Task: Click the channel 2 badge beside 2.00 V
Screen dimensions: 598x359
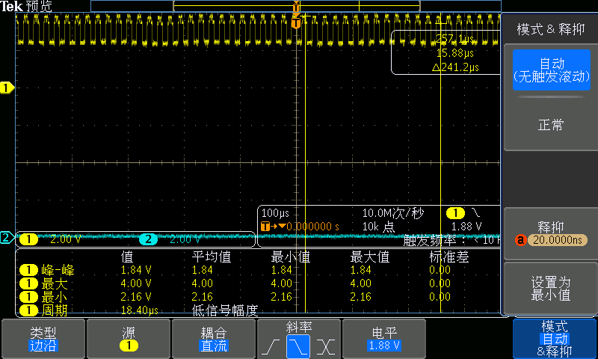Action: 148,239
